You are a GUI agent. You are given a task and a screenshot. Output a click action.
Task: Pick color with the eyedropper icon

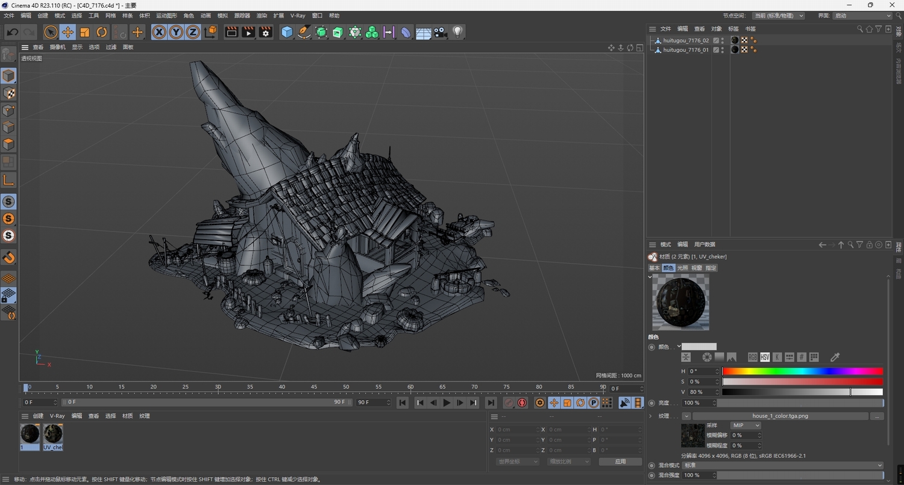pos(835,357)
